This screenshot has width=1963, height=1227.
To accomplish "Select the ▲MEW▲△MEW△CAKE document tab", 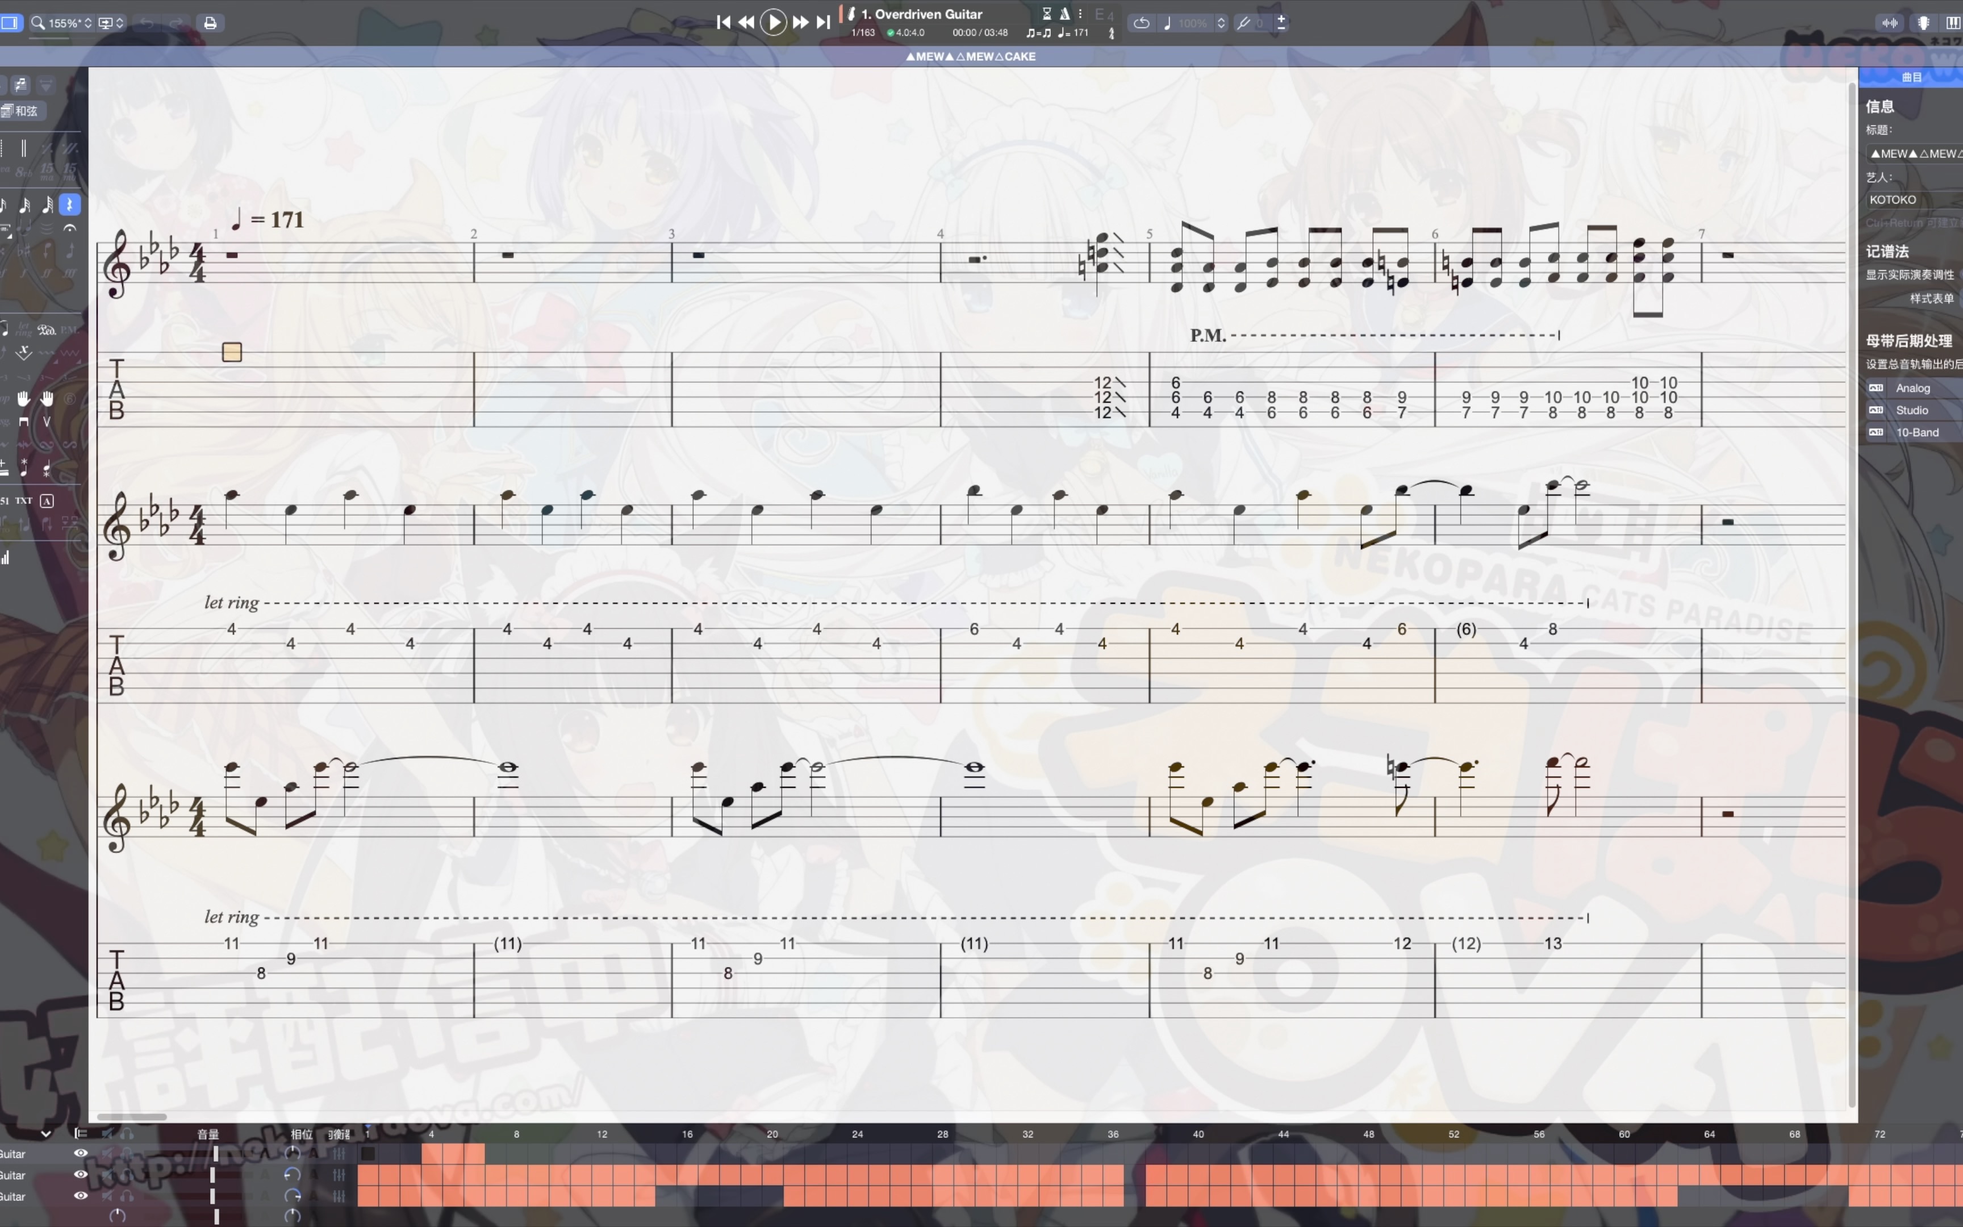I will pyautogui.click(x=970, y=56).
